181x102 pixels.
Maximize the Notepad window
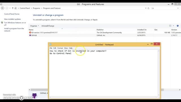point(152,44)
